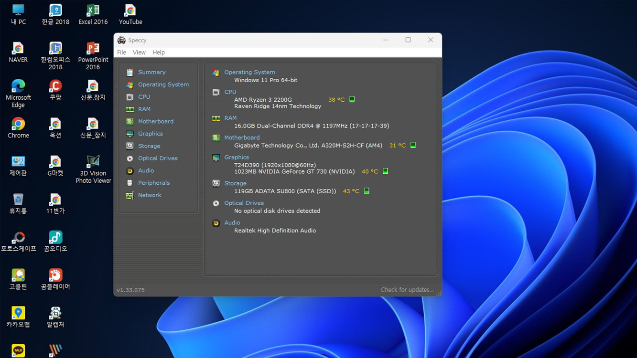This screenshot has width=637, height=358.
Task: Open the Motherboard heading in summary pane
Action: click(242, 138)
